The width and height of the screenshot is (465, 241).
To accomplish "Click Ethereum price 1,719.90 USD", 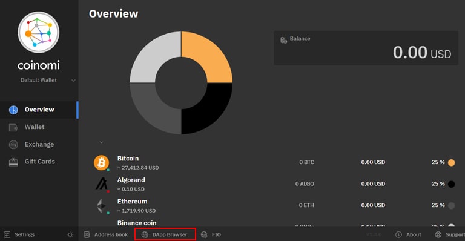I will coord(136,211).
